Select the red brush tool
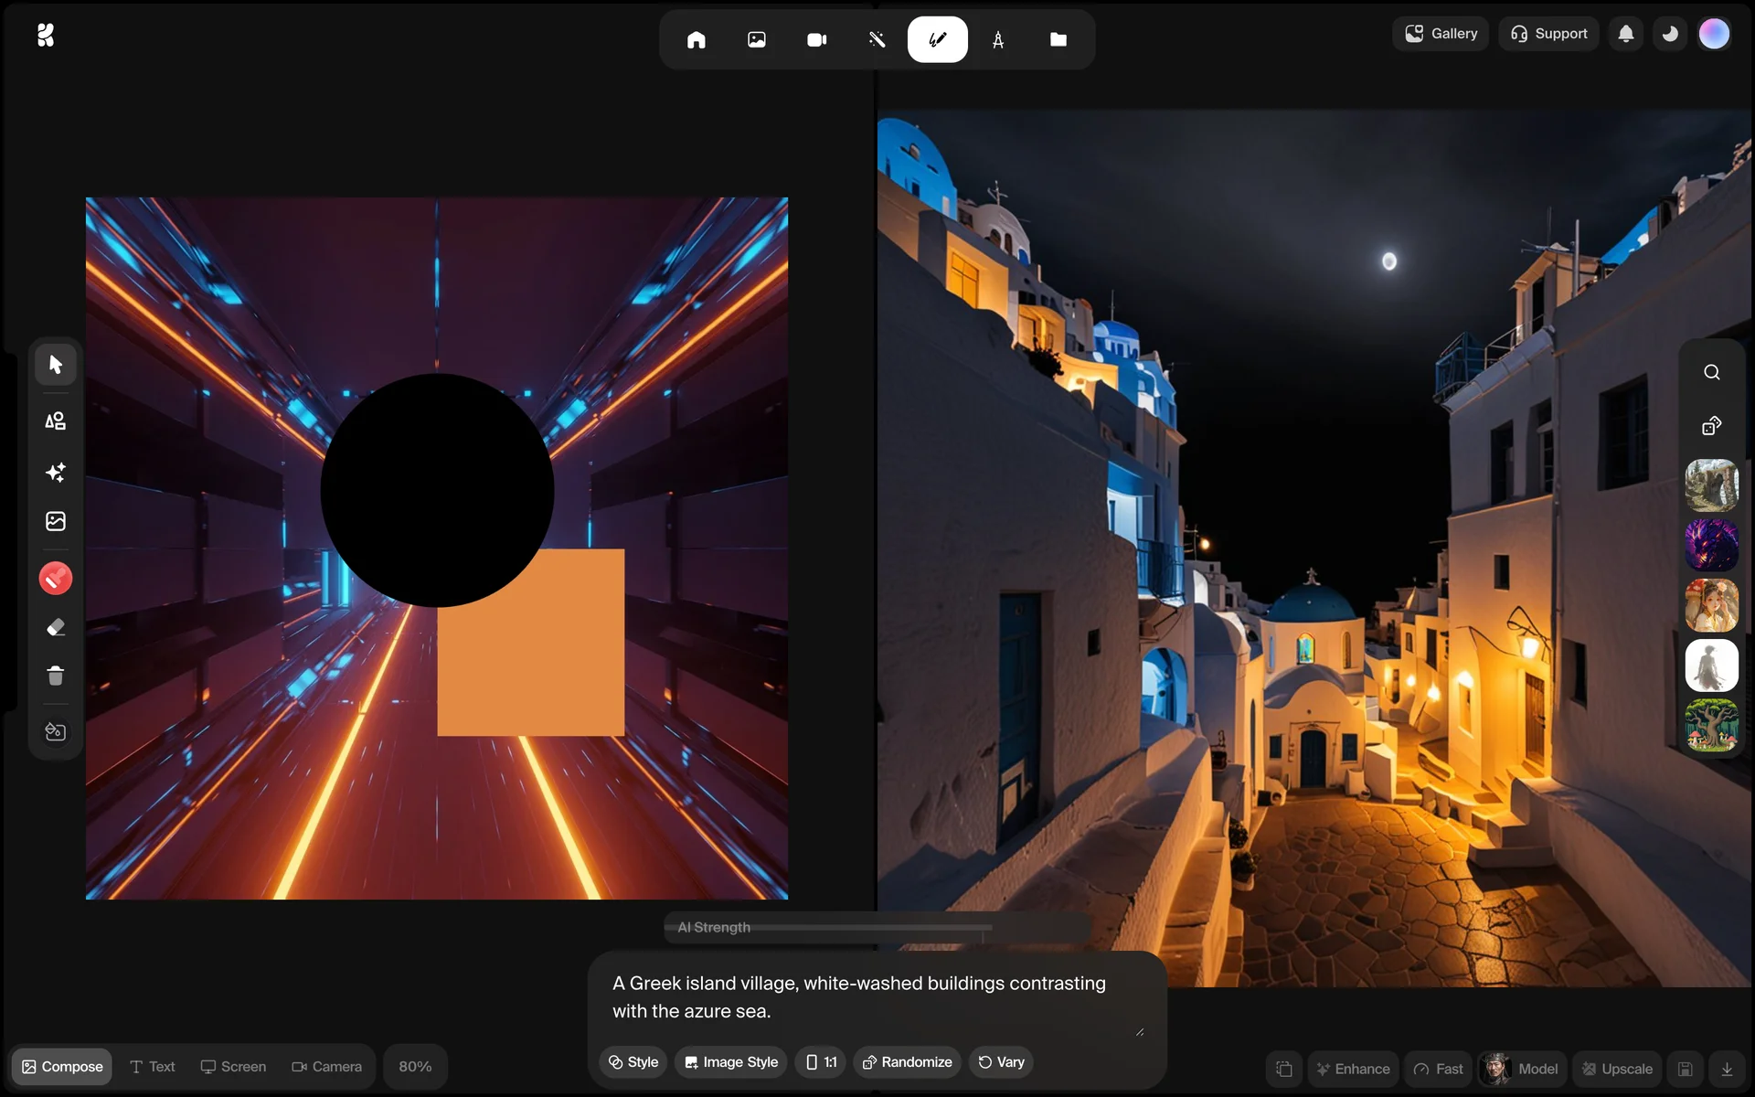Image resolution: width=1755 pixels, height=1097 pixels. click(x=56, y=579)
